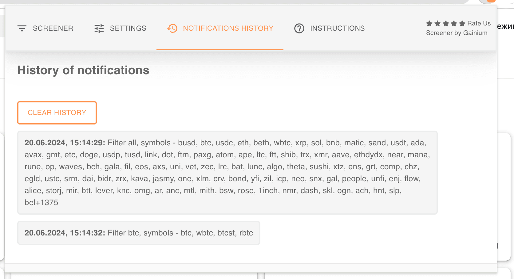The image size is (514, 279).
Task: Switch to the SCREENER tab label
Action: pyautogui.click(x=53, y=29)
